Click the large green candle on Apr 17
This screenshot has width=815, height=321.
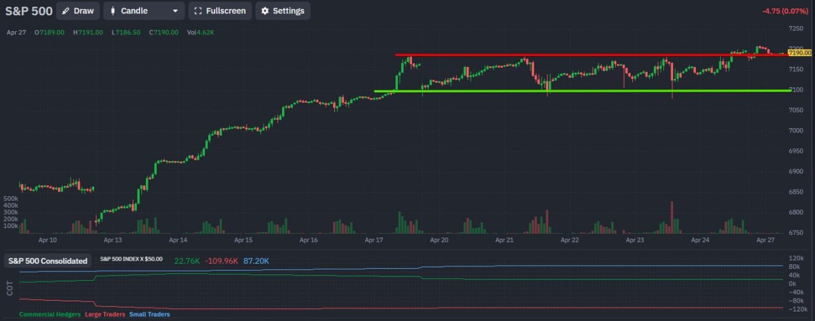(397, 82)
